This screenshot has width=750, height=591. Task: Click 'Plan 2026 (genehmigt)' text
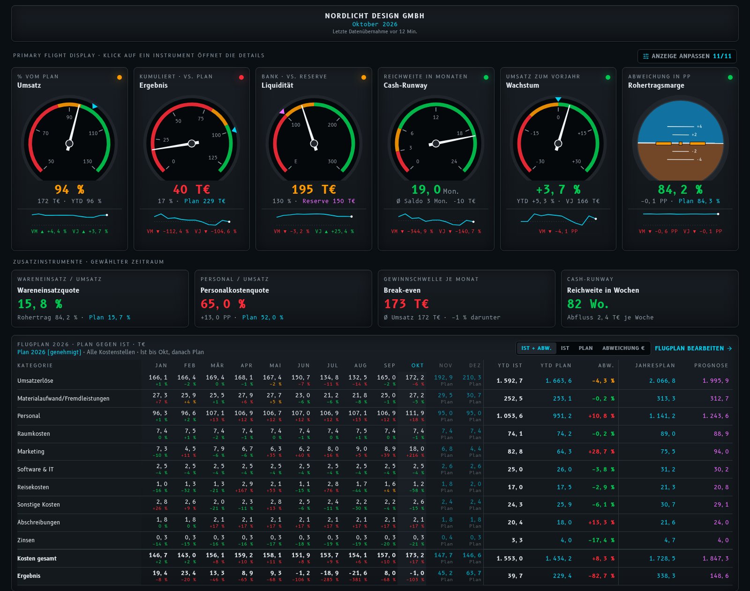(x=49, y=352)
